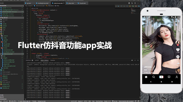Screen dimensions: 183x102
Task: Tap the share arrow icon on video
Action: 178,63
